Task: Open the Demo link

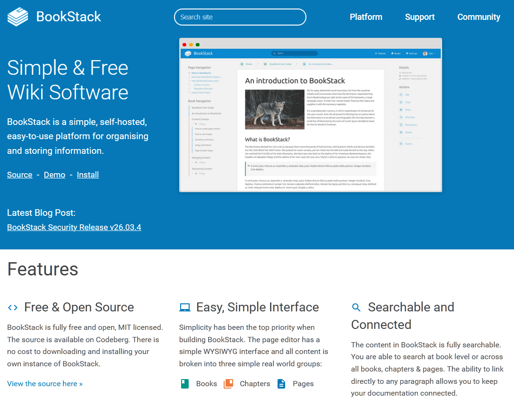Action: click(54, 175)
